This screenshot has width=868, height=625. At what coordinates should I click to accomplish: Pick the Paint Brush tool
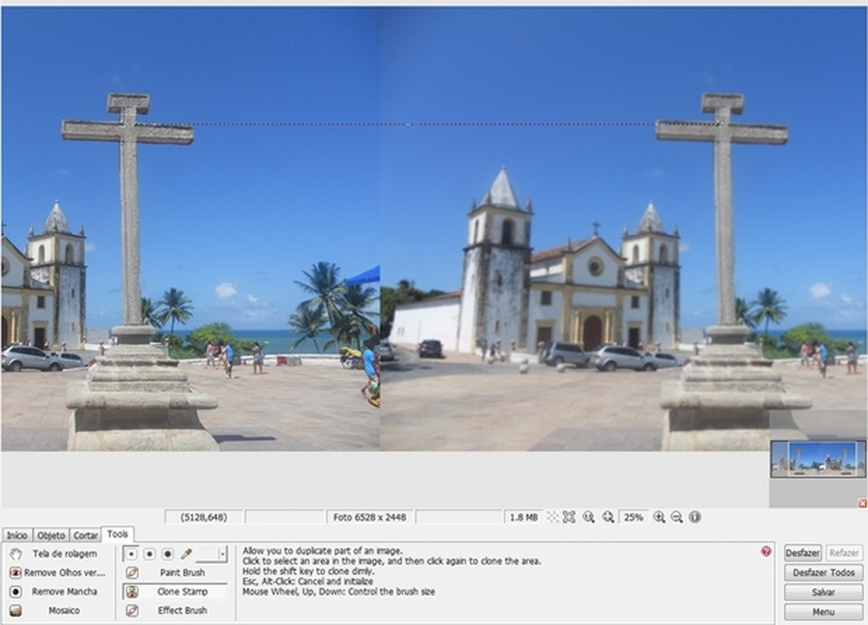[175, 573]
